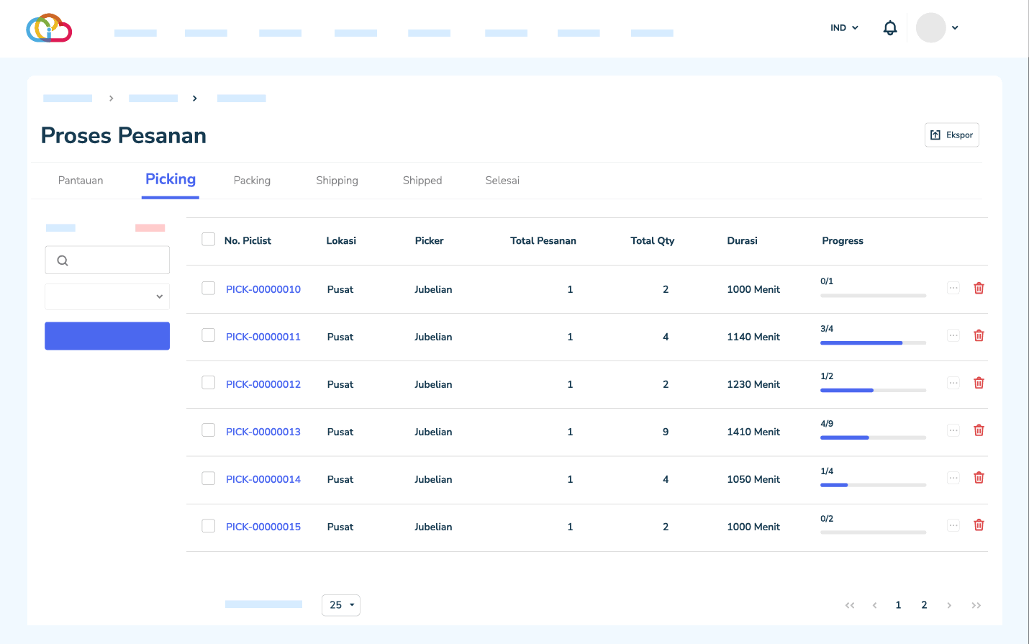This screenshot has width=1029, height=644.
Task: Click the progress bar of PICK-00000011
Action: point(873,343)
